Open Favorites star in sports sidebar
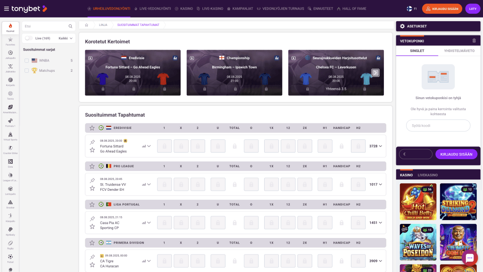The width and height of the screenshot is (483, 272). pyautogui.click(x=10, y=41)
